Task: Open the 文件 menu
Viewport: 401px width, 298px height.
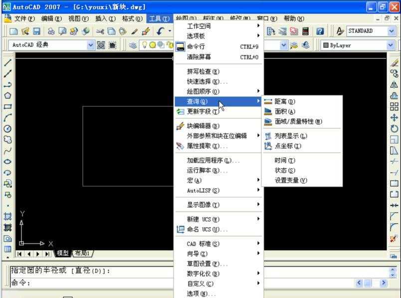Action: pyautogui.click(x=24, y=18)
